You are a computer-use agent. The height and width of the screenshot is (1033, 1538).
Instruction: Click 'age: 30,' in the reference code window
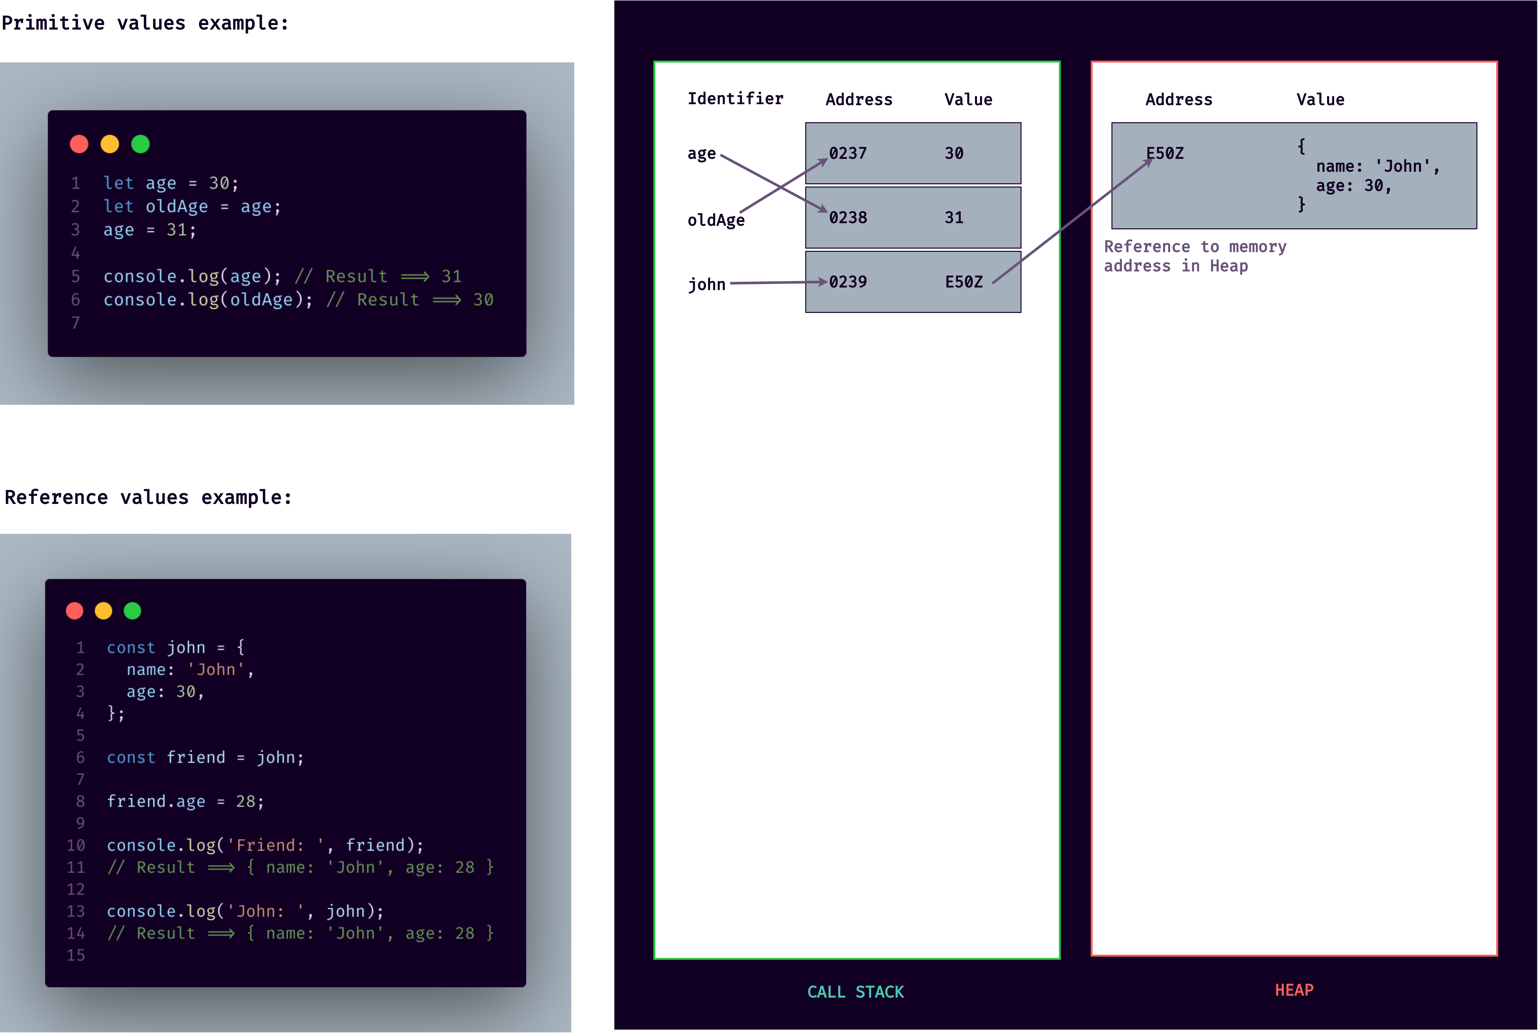point(165,692)
